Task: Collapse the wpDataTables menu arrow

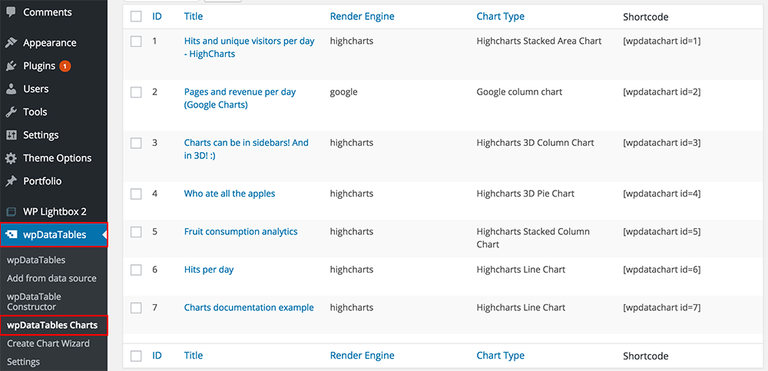Action: click(104, 235)
